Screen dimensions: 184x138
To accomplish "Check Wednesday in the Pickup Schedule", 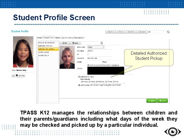I will click(97, 82).
